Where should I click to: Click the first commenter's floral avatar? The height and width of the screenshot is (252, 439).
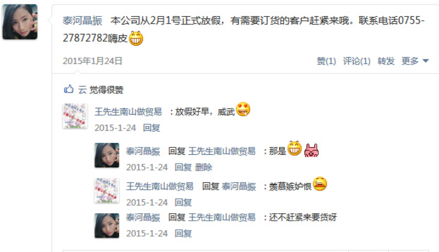click(75, 116)
